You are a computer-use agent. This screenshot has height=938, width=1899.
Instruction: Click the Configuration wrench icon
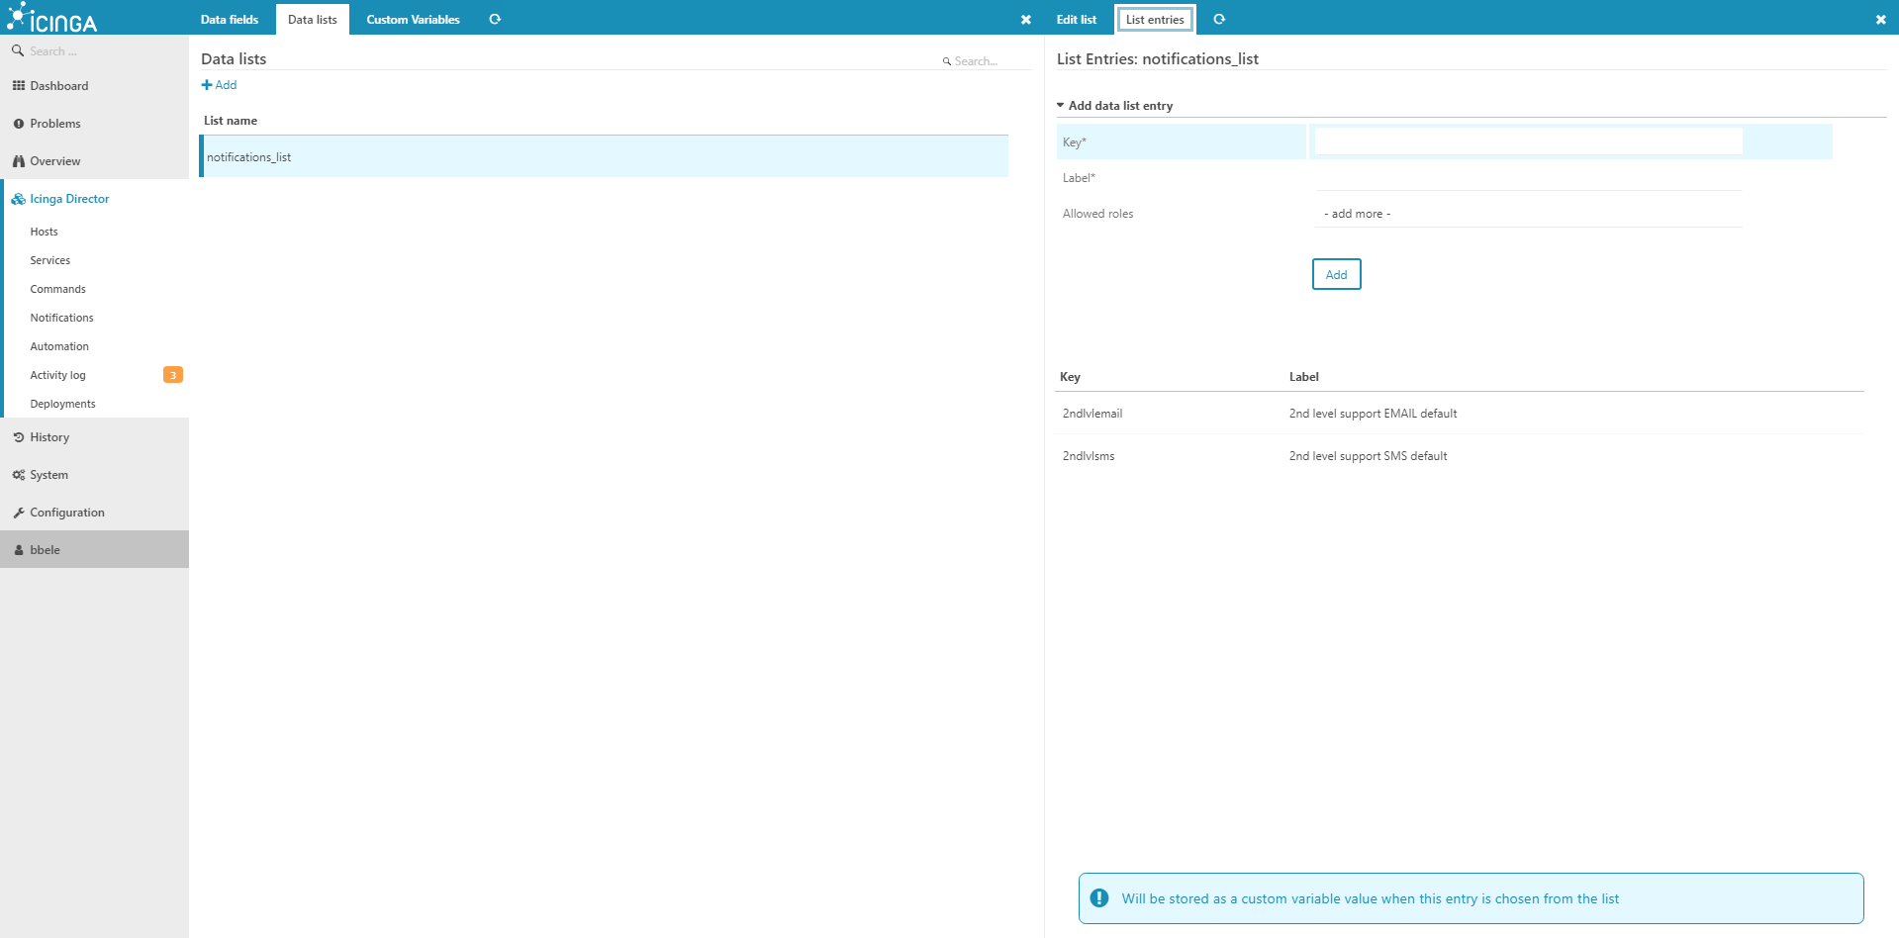pos(18,512)
